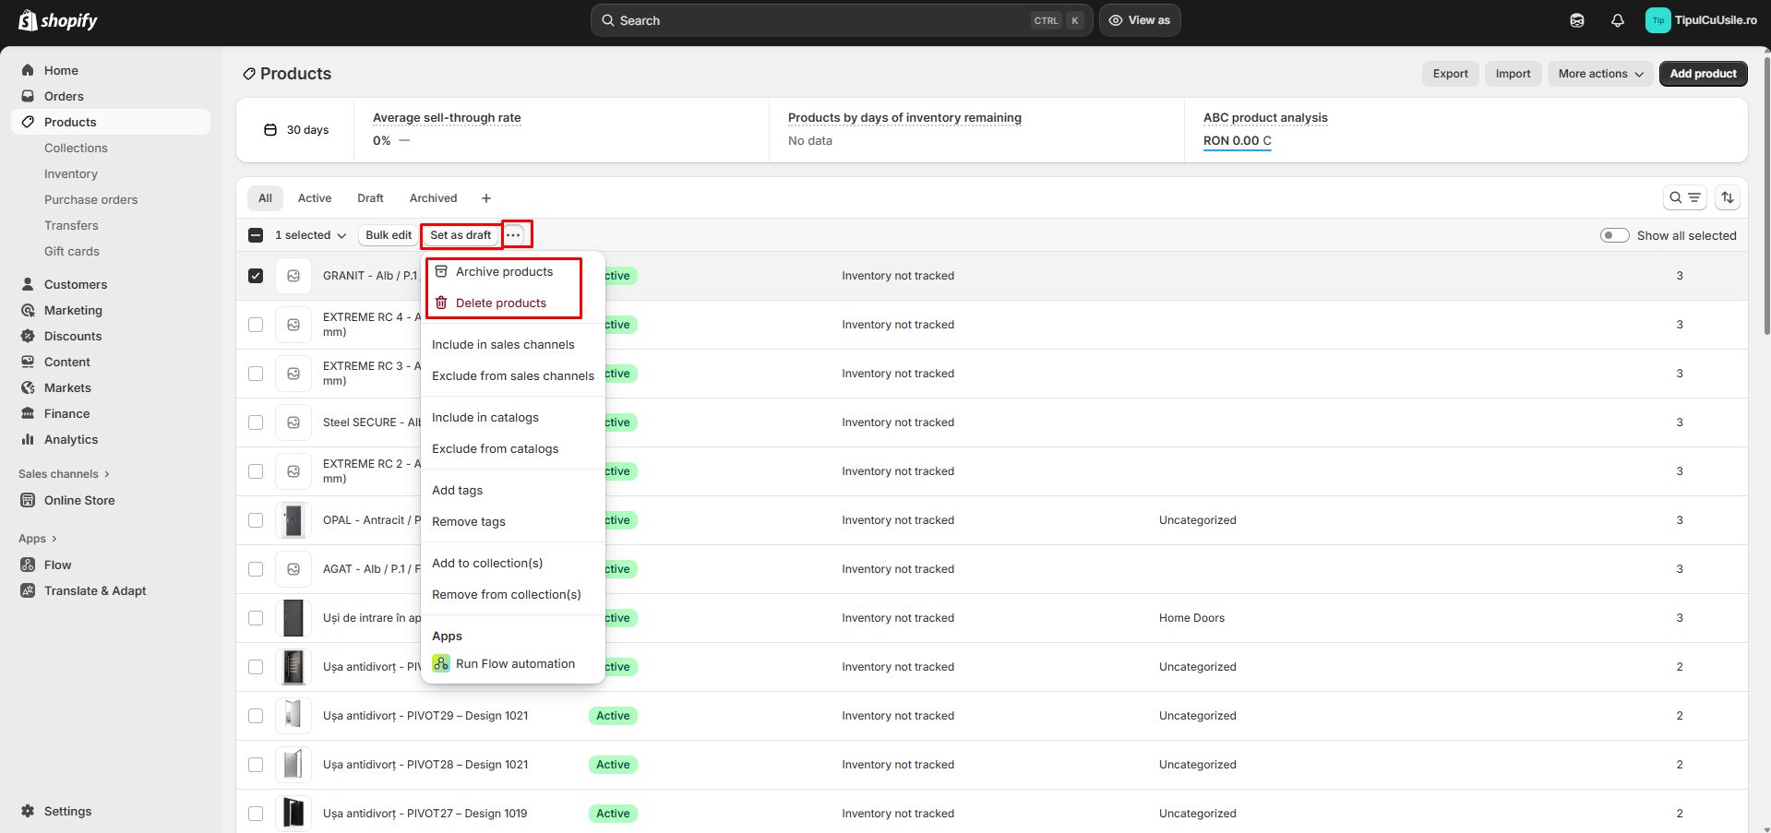Expand the More actions dropdown
Viewport: 1771px width, 833px height.
click(1599, 74)
